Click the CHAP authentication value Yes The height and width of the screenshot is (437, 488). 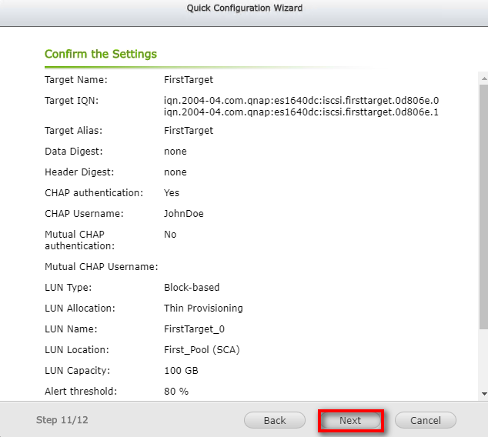pyautogui.click(x=172, y=192)
